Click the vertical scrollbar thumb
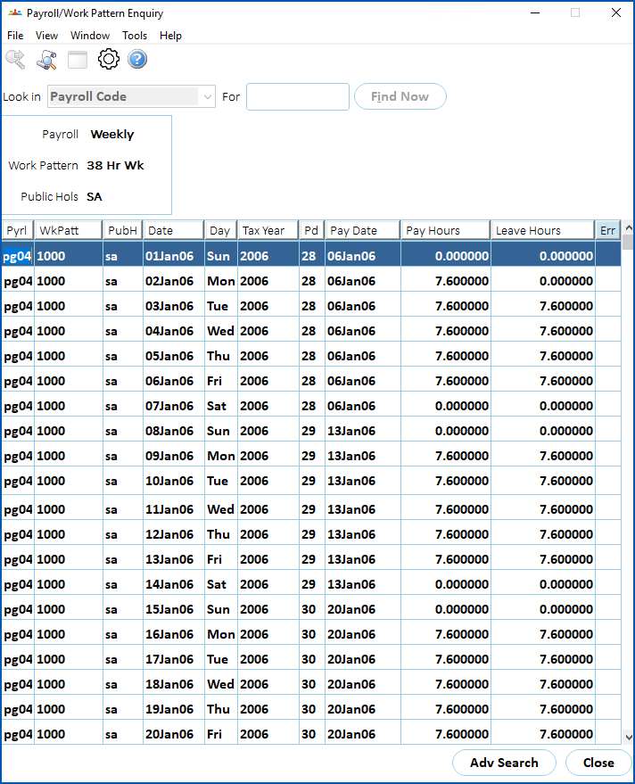Viewport: 635px width, 784px height. point(629,243)
